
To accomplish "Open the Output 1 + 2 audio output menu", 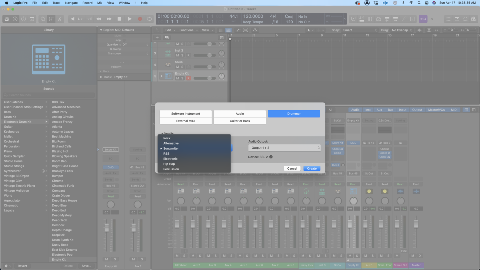I will (x=284, y=148).
